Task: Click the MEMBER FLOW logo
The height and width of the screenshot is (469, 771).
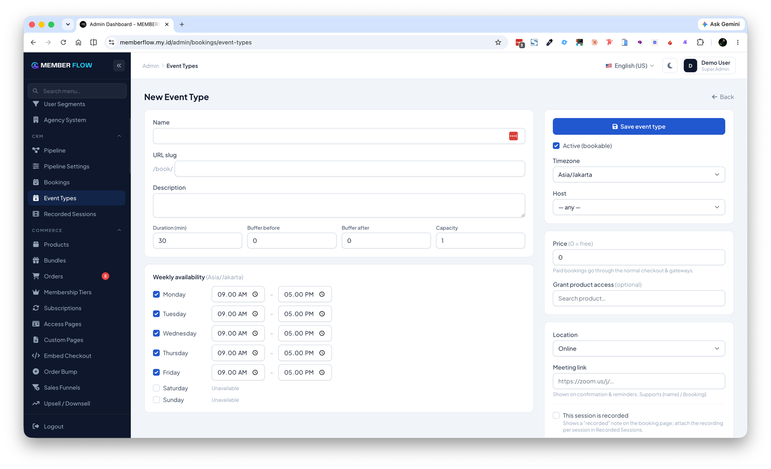Action: (62, 65)
